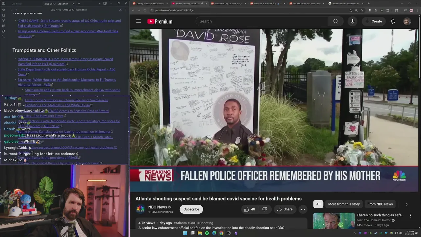The image size is (421, 237).
Task: Show hidden system tray icons chevron
Action: [x=355, y=233]
